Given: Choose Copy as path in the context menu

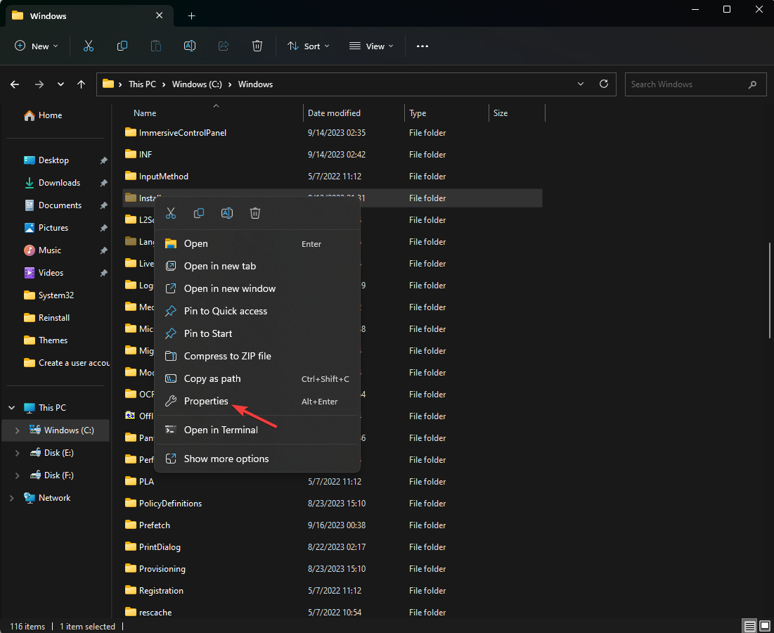Looking at the screenshot, I should tap(212, 378).
